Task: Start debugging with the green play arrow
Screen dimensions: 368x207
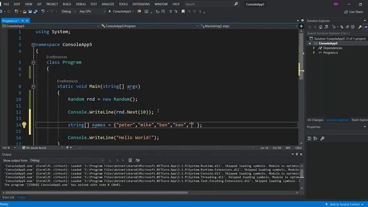Action: pyautogui.click(x=110, y=11)
